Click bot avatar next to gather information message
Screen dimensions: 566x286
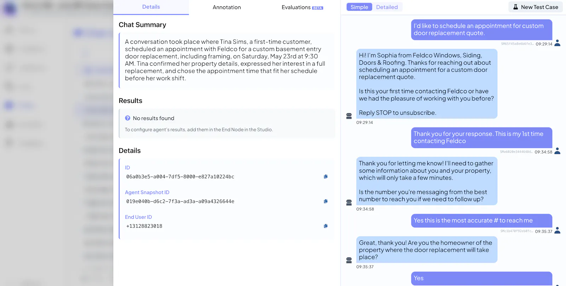point(349,203)
